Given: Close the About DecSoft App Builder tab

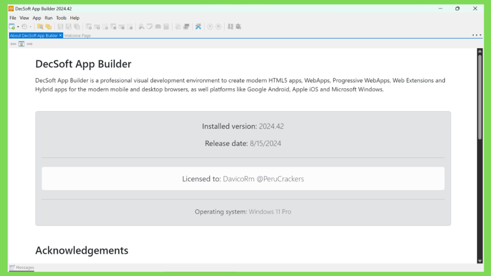Looking at the screenshot, I should 60,35.
